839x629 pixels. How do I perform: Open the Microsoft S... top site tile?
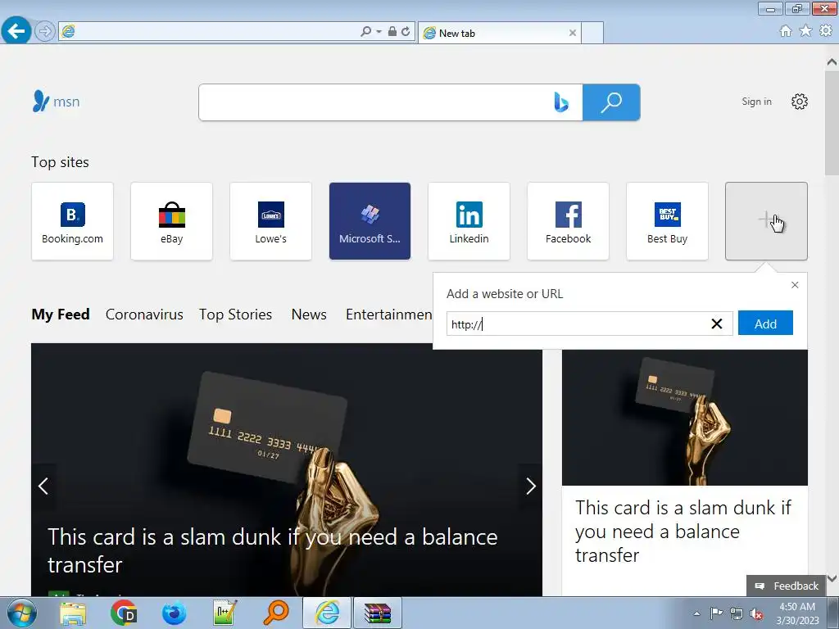pyautogui.click(x=370, y=221)
